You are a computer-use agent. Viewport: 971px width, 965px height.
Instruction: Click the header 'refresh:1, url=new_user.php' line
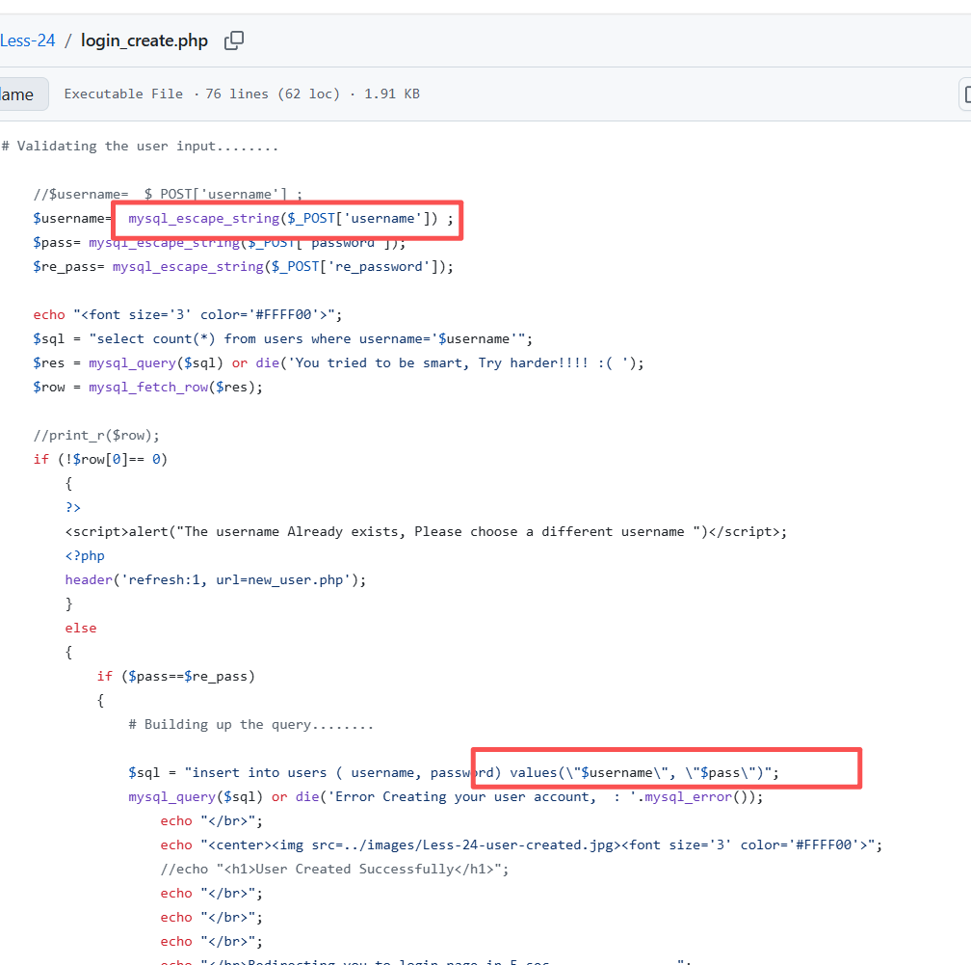point(216,580)
